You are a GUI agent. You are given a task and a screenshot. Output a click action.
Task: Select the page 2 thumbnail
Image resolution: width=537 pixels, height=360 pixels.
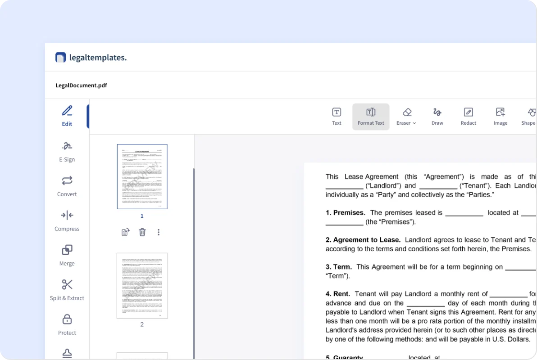(142, 286)
